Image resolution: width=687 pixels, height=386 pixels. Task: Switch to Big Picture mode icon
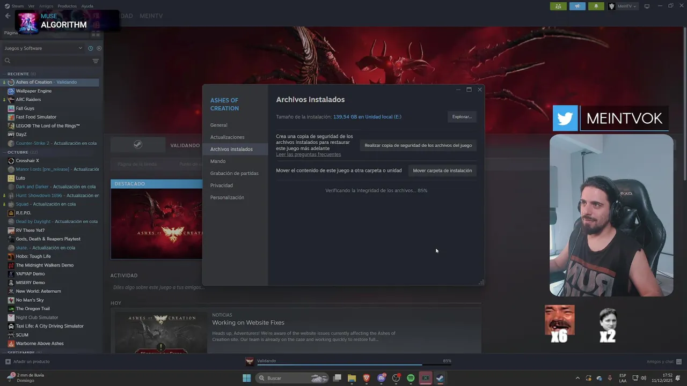pos(647,6)
